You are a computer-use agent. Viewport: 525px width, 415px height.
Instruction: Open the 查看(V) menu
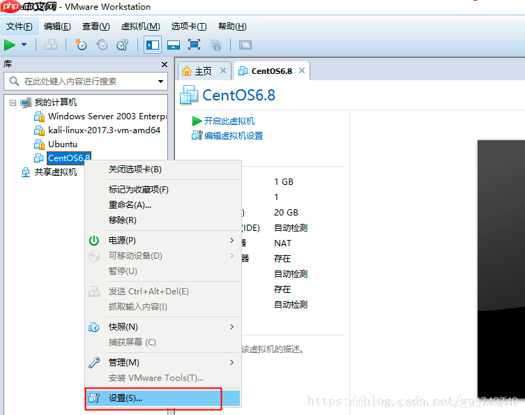pos(96,27)
